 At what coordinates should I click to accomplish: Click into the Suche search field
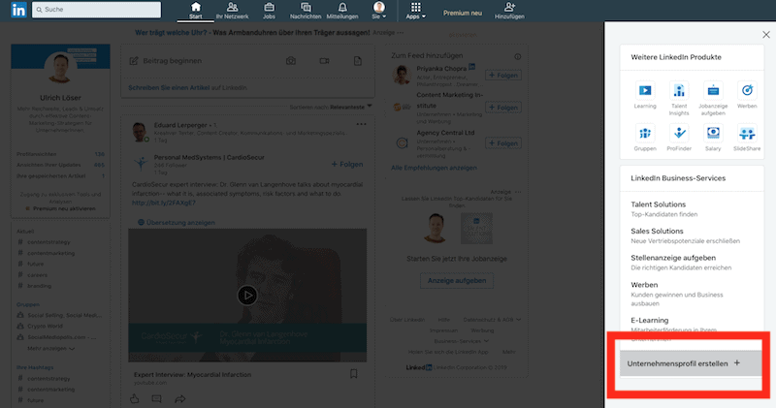pos(96,10)
